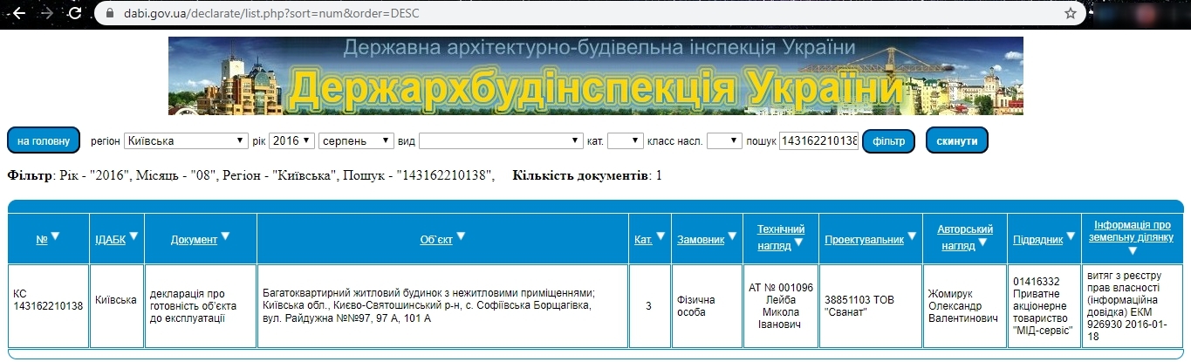Viewport: 1191px width, 362px height.
Task: Sort by земельну ділянку arrow icon
Action: (1133, 251)
